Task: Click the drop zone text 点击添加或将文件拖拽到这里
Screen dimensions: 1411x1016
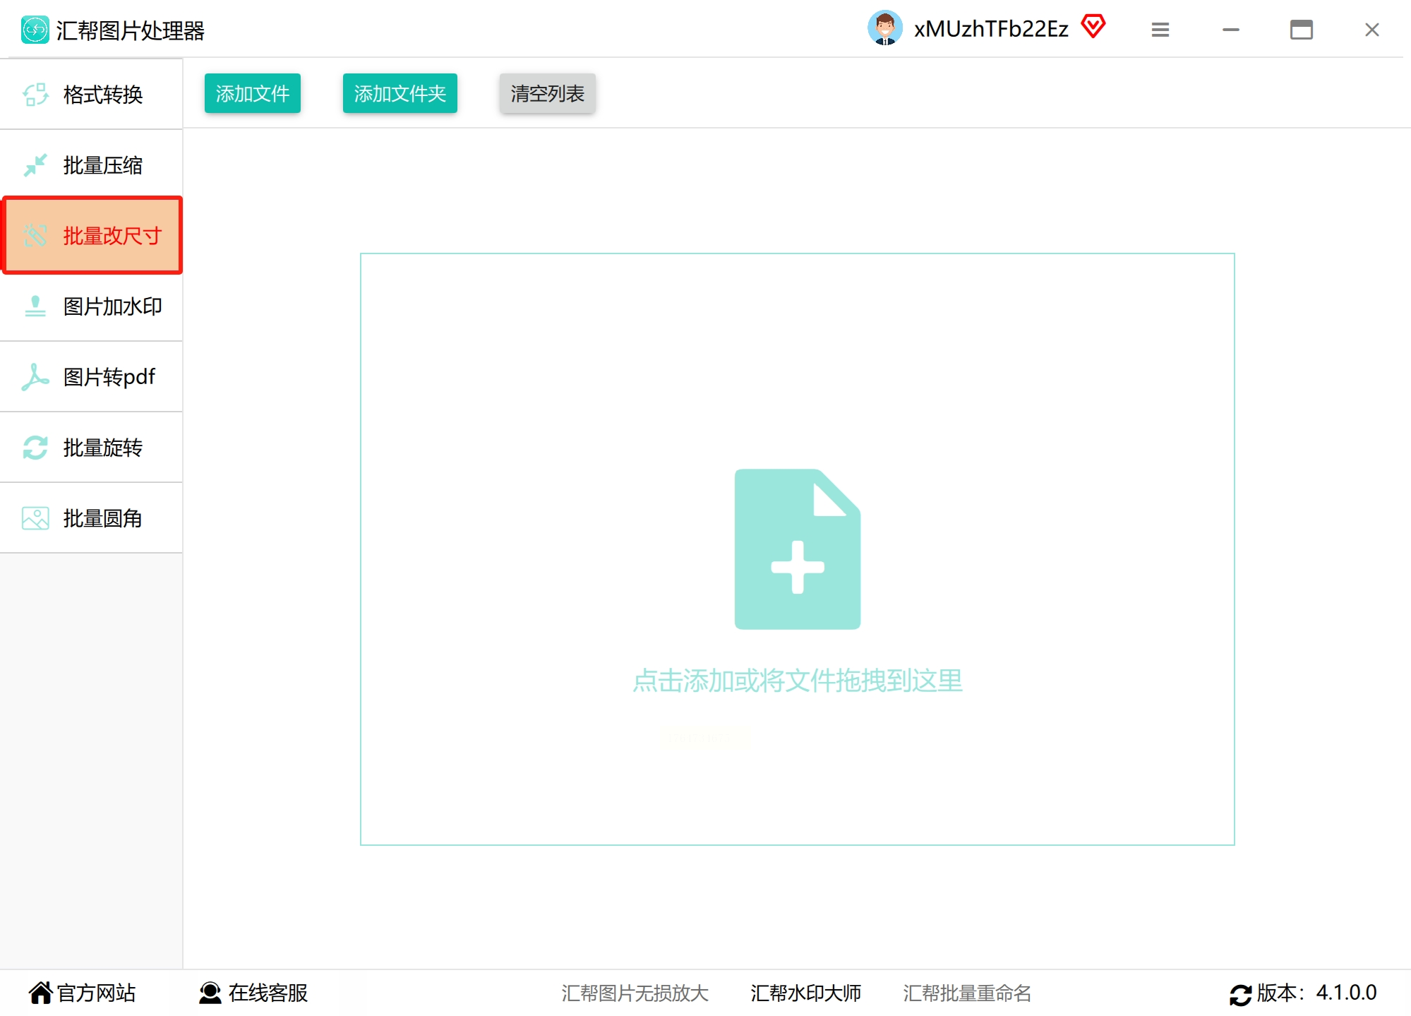Action: click(x=797, y=681)
